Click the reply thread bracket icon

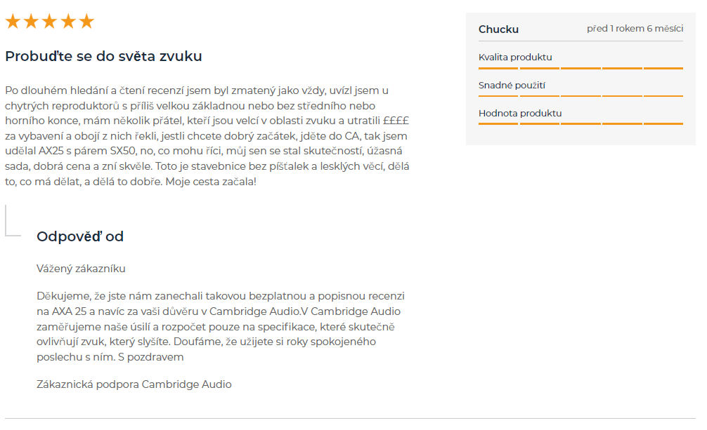tap(13, 221)
